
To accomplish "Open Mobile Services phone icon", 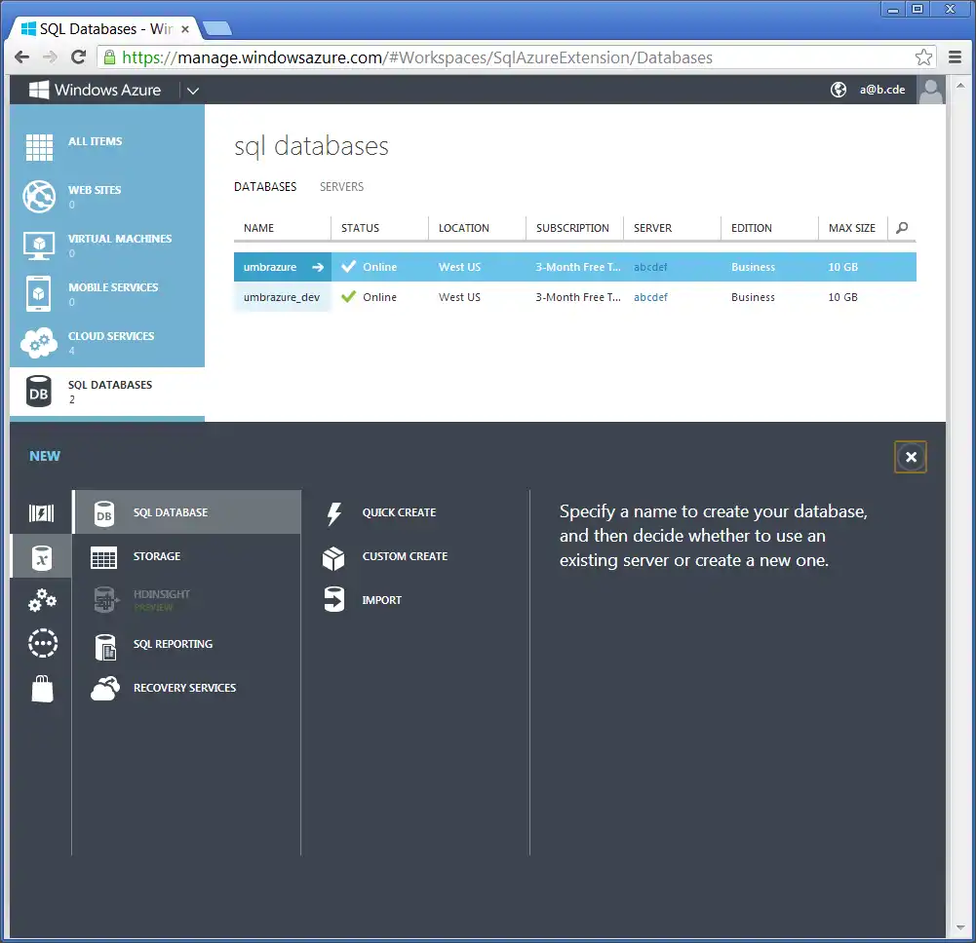I will [x=39, y=293].
